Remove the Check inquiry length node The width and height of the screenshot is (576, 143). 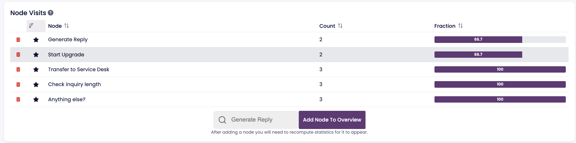coord(18,84)
